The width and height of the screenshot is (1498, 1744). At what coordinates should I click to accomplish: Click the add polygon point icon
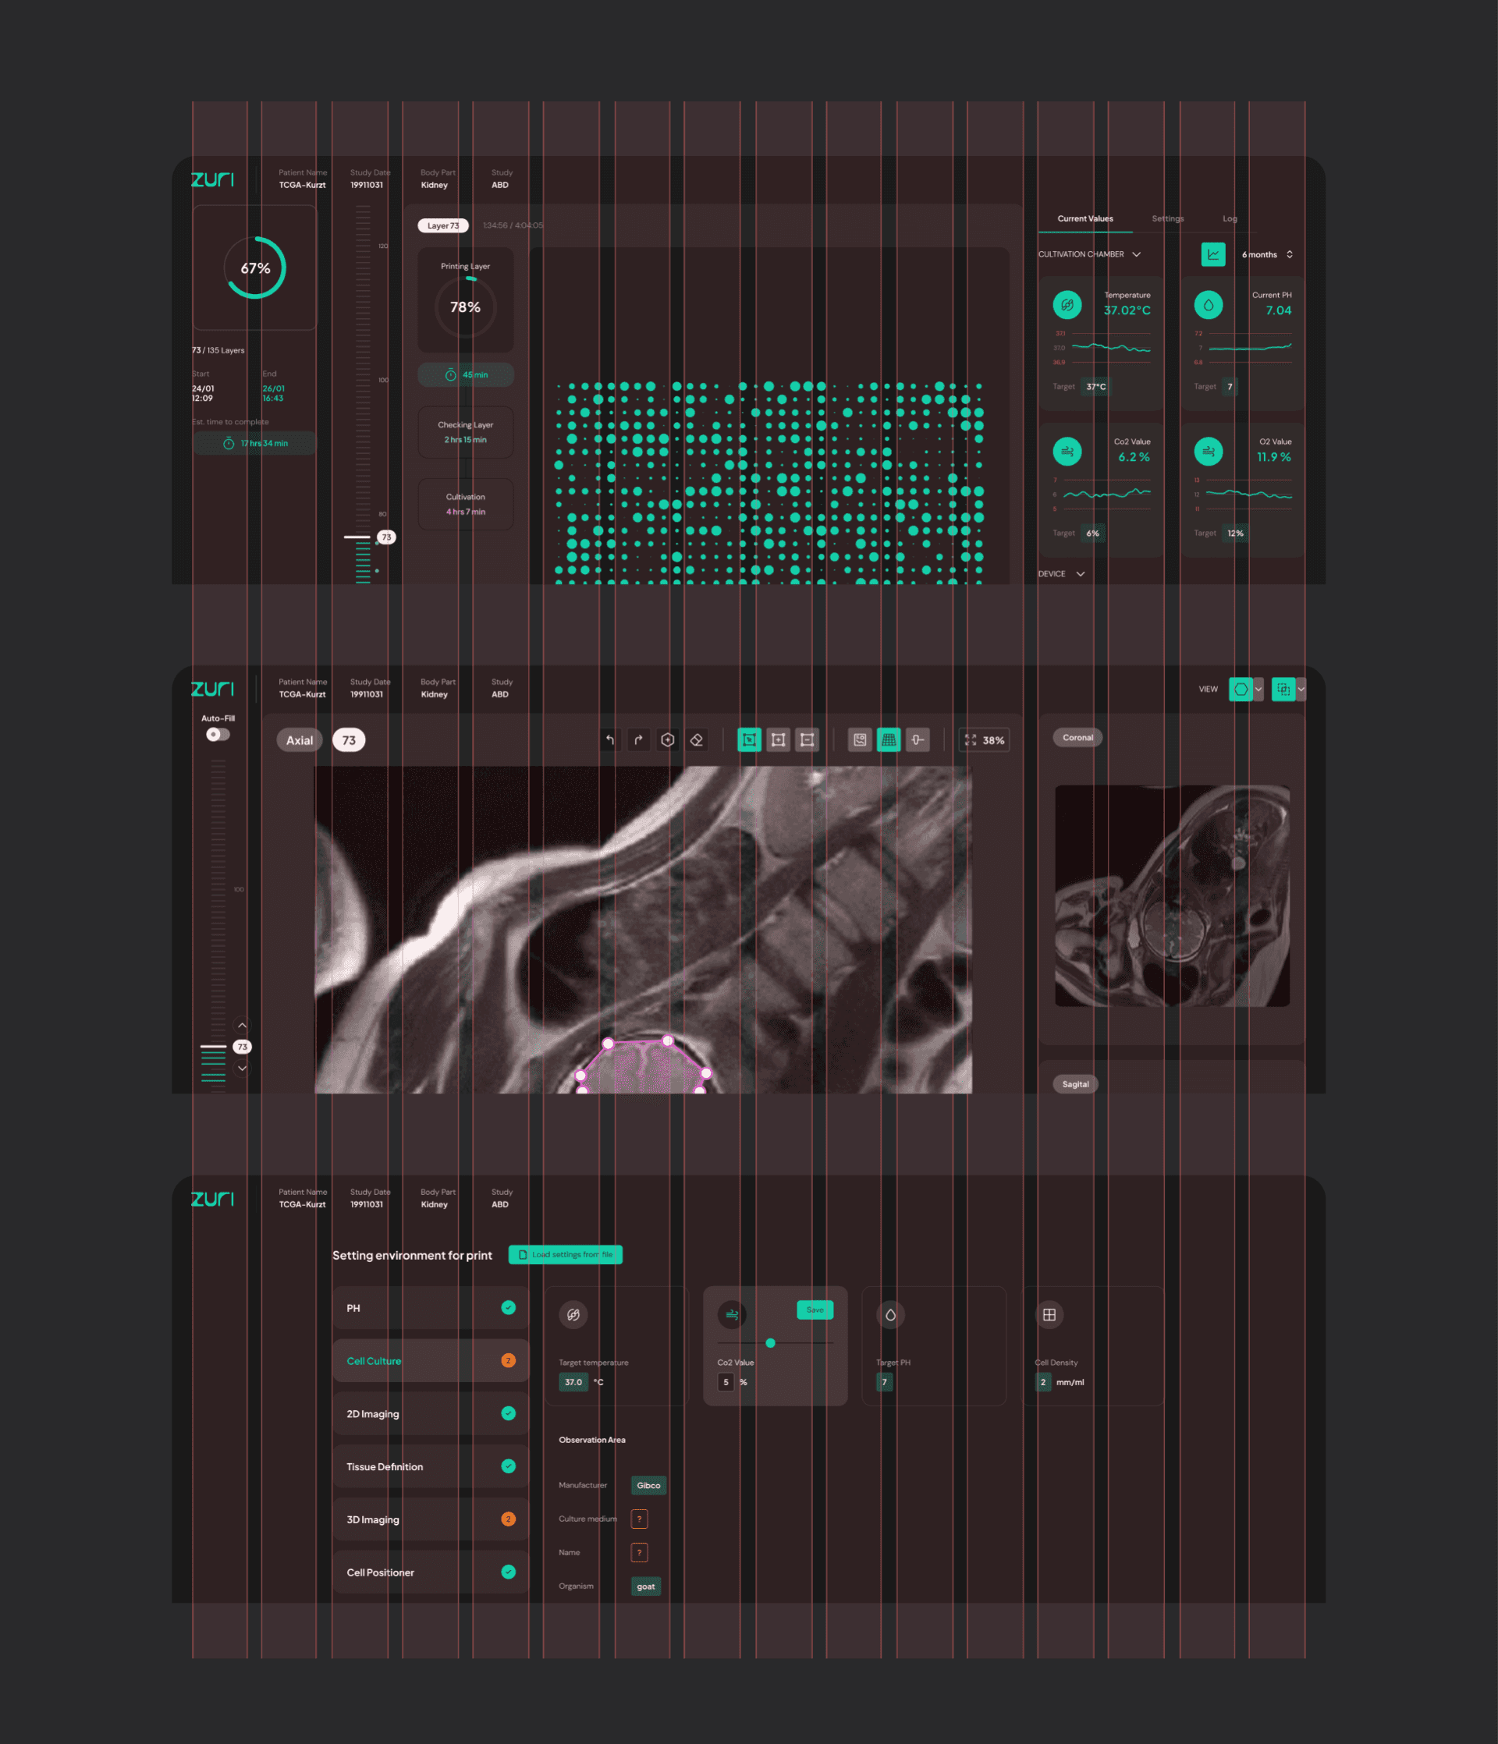click(668, 740)
